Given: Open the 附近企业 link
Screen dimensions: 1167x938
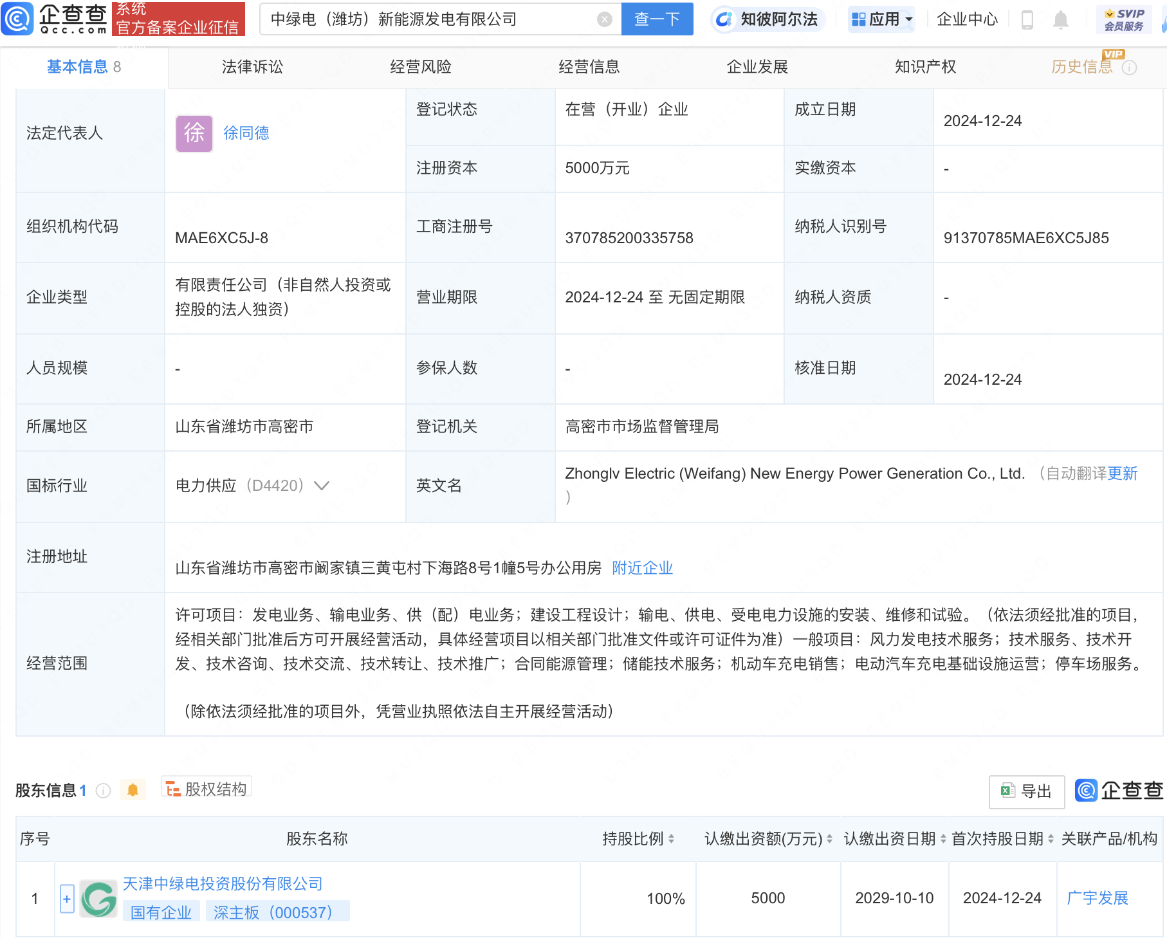Looking at the screenshot, I should click(x=641, y=567).
